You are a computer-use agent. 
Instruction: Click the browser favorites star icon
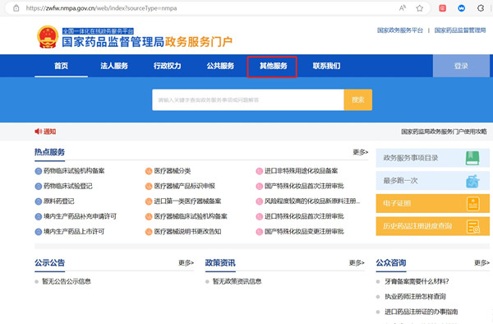tap(419, 8)
